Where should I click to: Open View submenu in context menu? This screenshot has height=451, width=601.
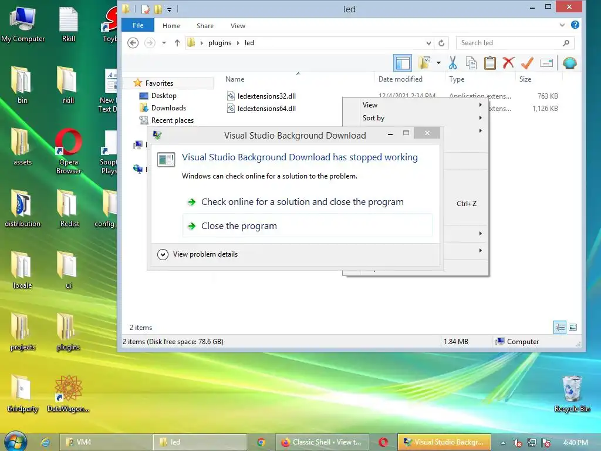416,105
